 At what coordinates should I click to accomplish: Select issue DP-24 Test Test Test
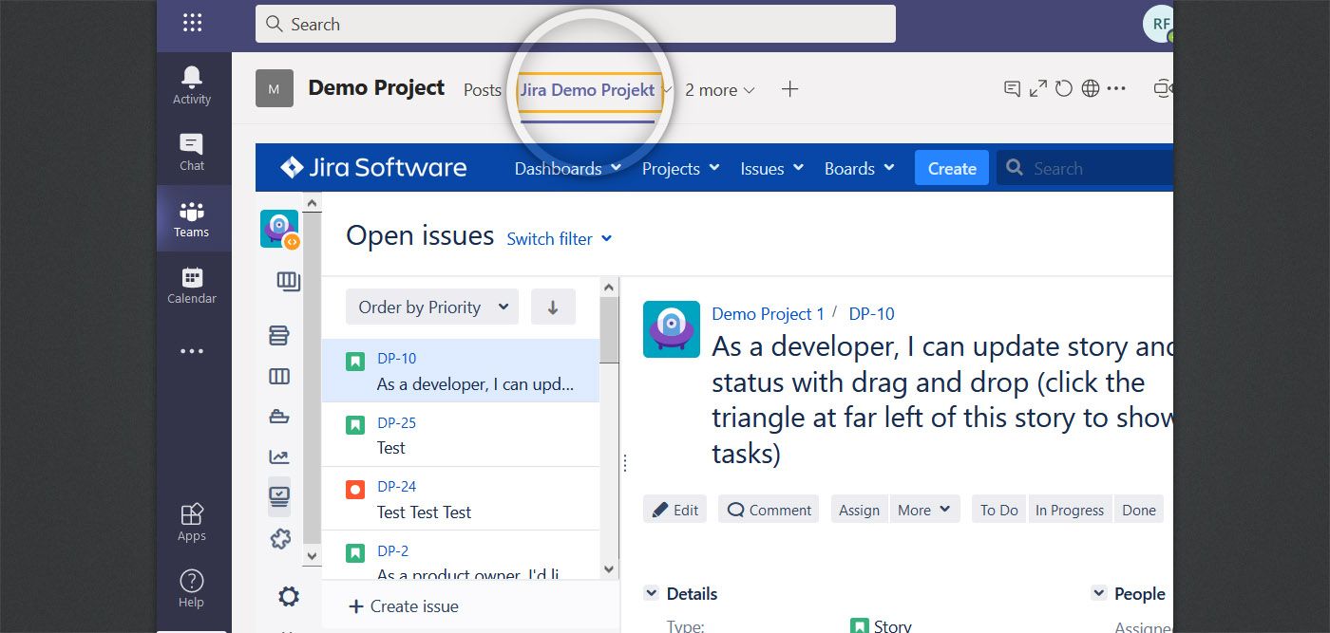(x=461, y=498)
